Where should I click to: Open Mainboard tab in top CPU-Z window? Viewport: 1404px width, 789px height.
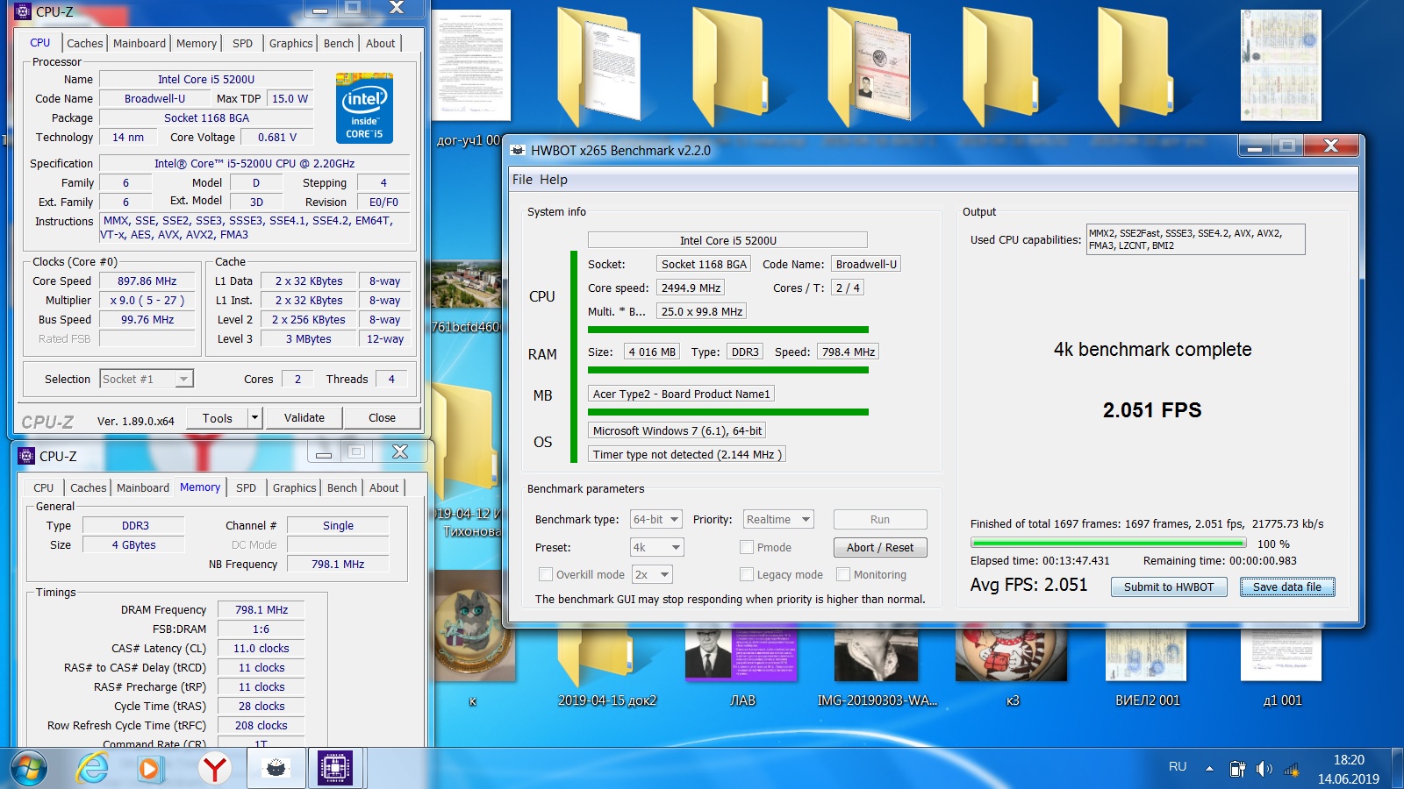coord(140,43)
